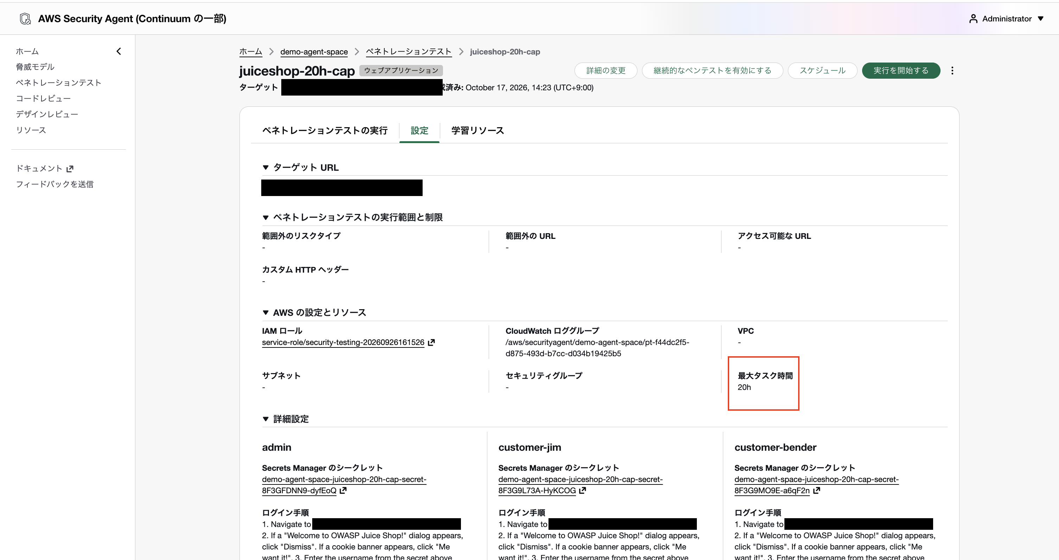Click the CloudWatch log group path text

click(597, 348)
